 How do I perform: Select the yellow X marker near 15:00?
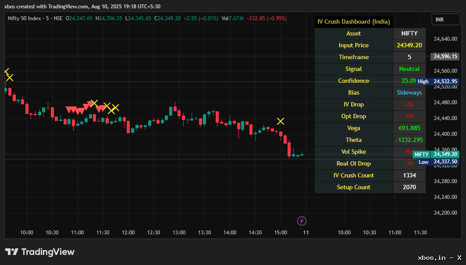pos(281,121)
